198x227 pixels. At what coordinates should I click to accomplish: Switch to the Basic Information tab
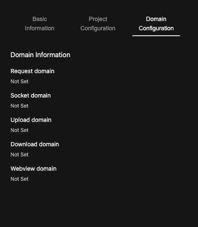(x=40, y=24)
